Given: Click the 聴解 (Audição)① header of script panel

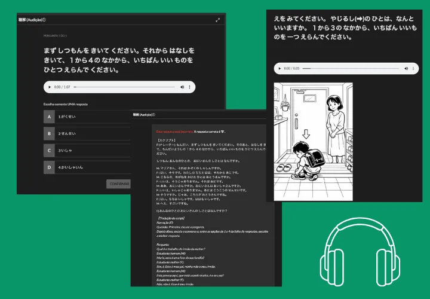Looking at the screenshot, I should (144, 115).
